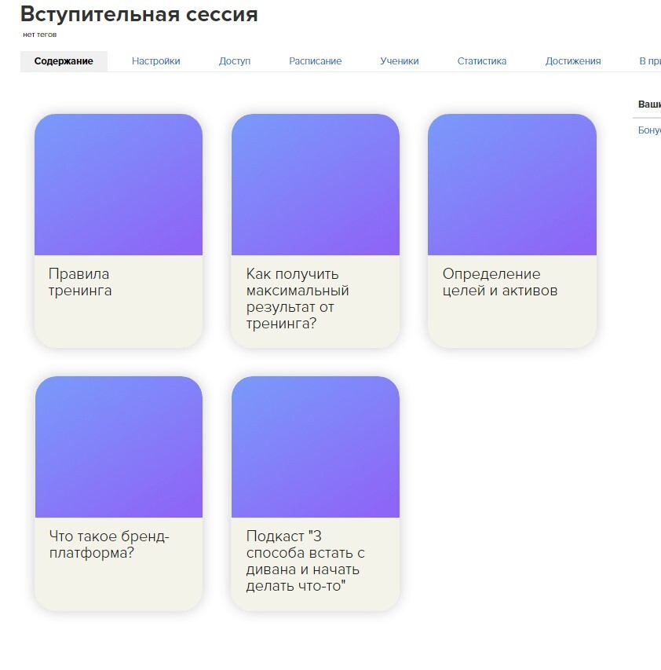Go to the Доступ tab
Image resolution: width=661 pixels, height=670 pixels.
pos(234,61)
